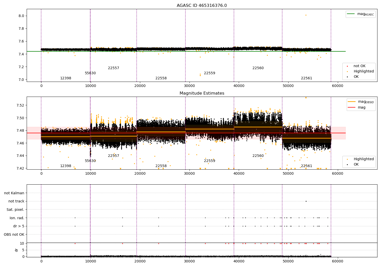
Task: Click the '10' tick on the dr axis
Action: (22, 243)
